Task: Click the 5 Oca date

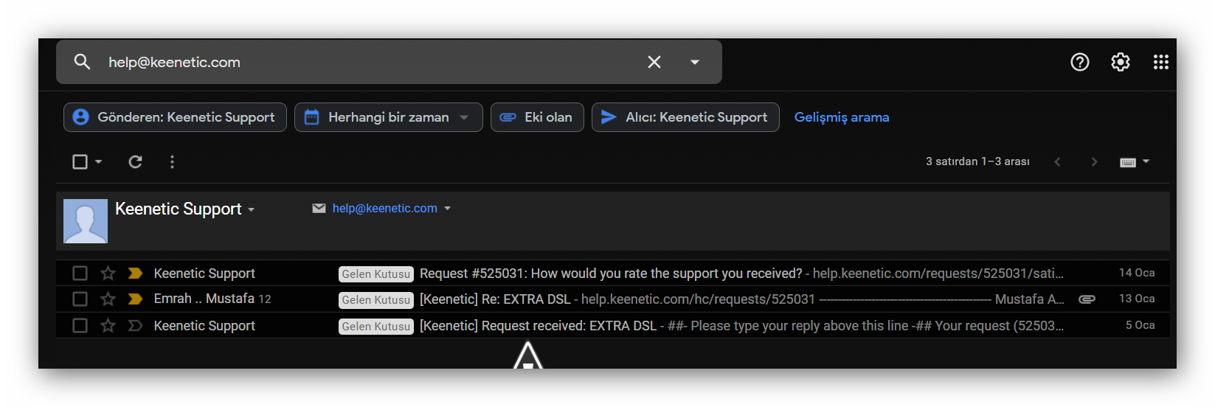Action: point(1140,325)
